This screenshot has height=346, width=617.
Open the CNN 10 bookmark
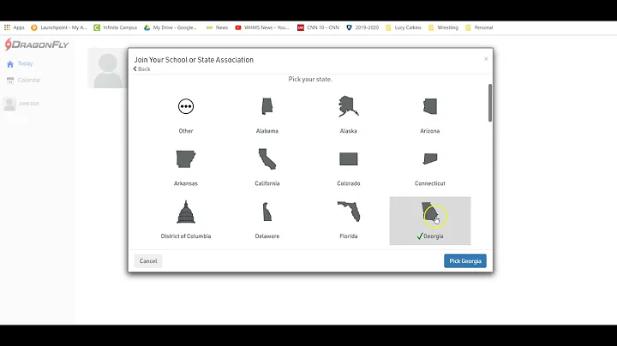pyautogui.click(x=318, y=27)
